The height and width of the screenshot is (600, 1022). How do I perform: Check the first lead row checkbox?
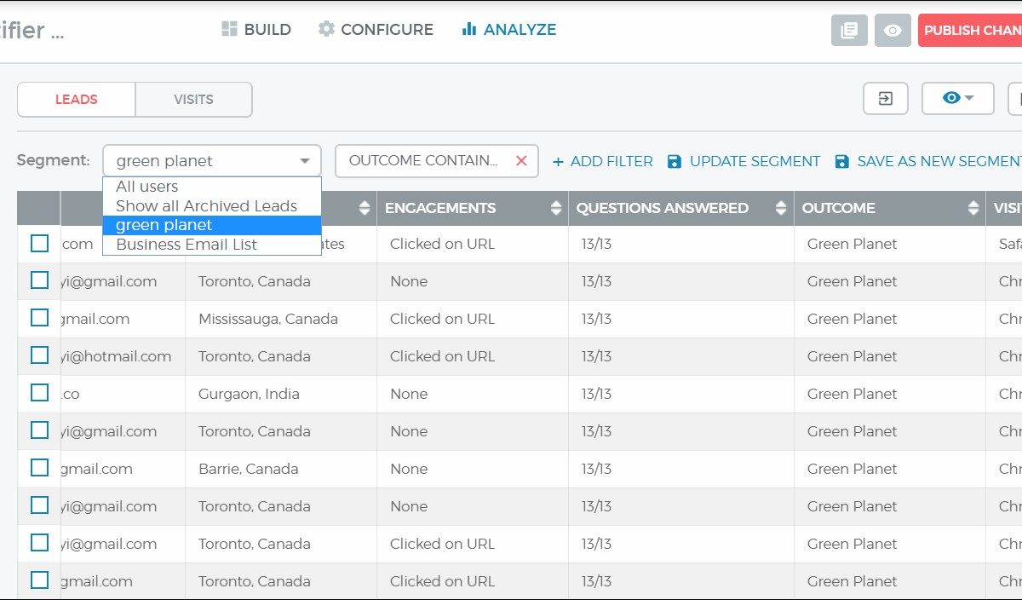[x=39, y=244]
